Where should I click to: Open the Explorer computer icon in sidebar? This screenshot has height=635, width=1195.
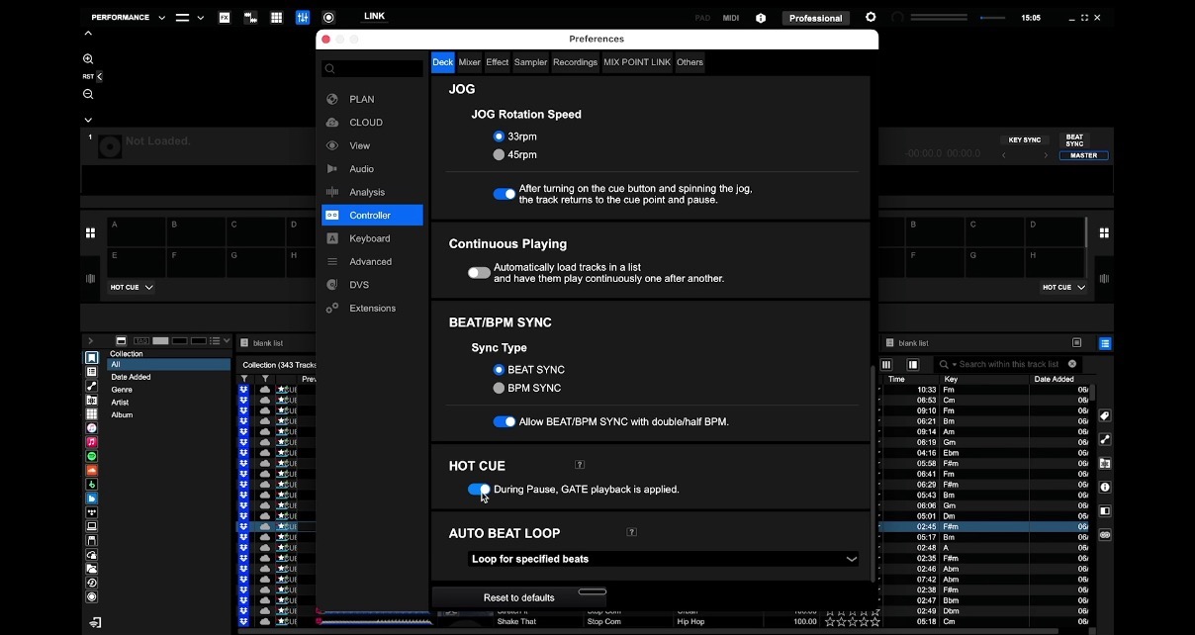91,527
